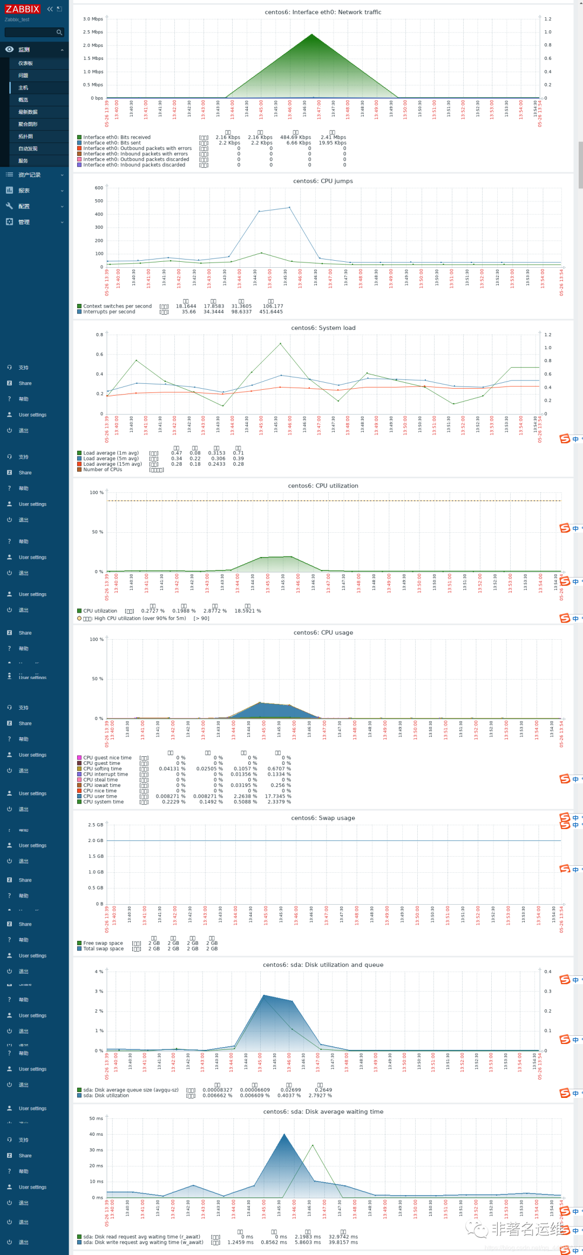Click the eye icon for 监测
583x1255 pixels.
9,49
